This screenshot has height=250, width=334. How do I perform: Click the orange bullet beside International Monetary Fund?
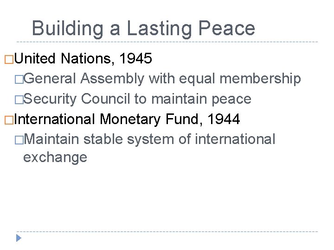click(x=9, y=120)
